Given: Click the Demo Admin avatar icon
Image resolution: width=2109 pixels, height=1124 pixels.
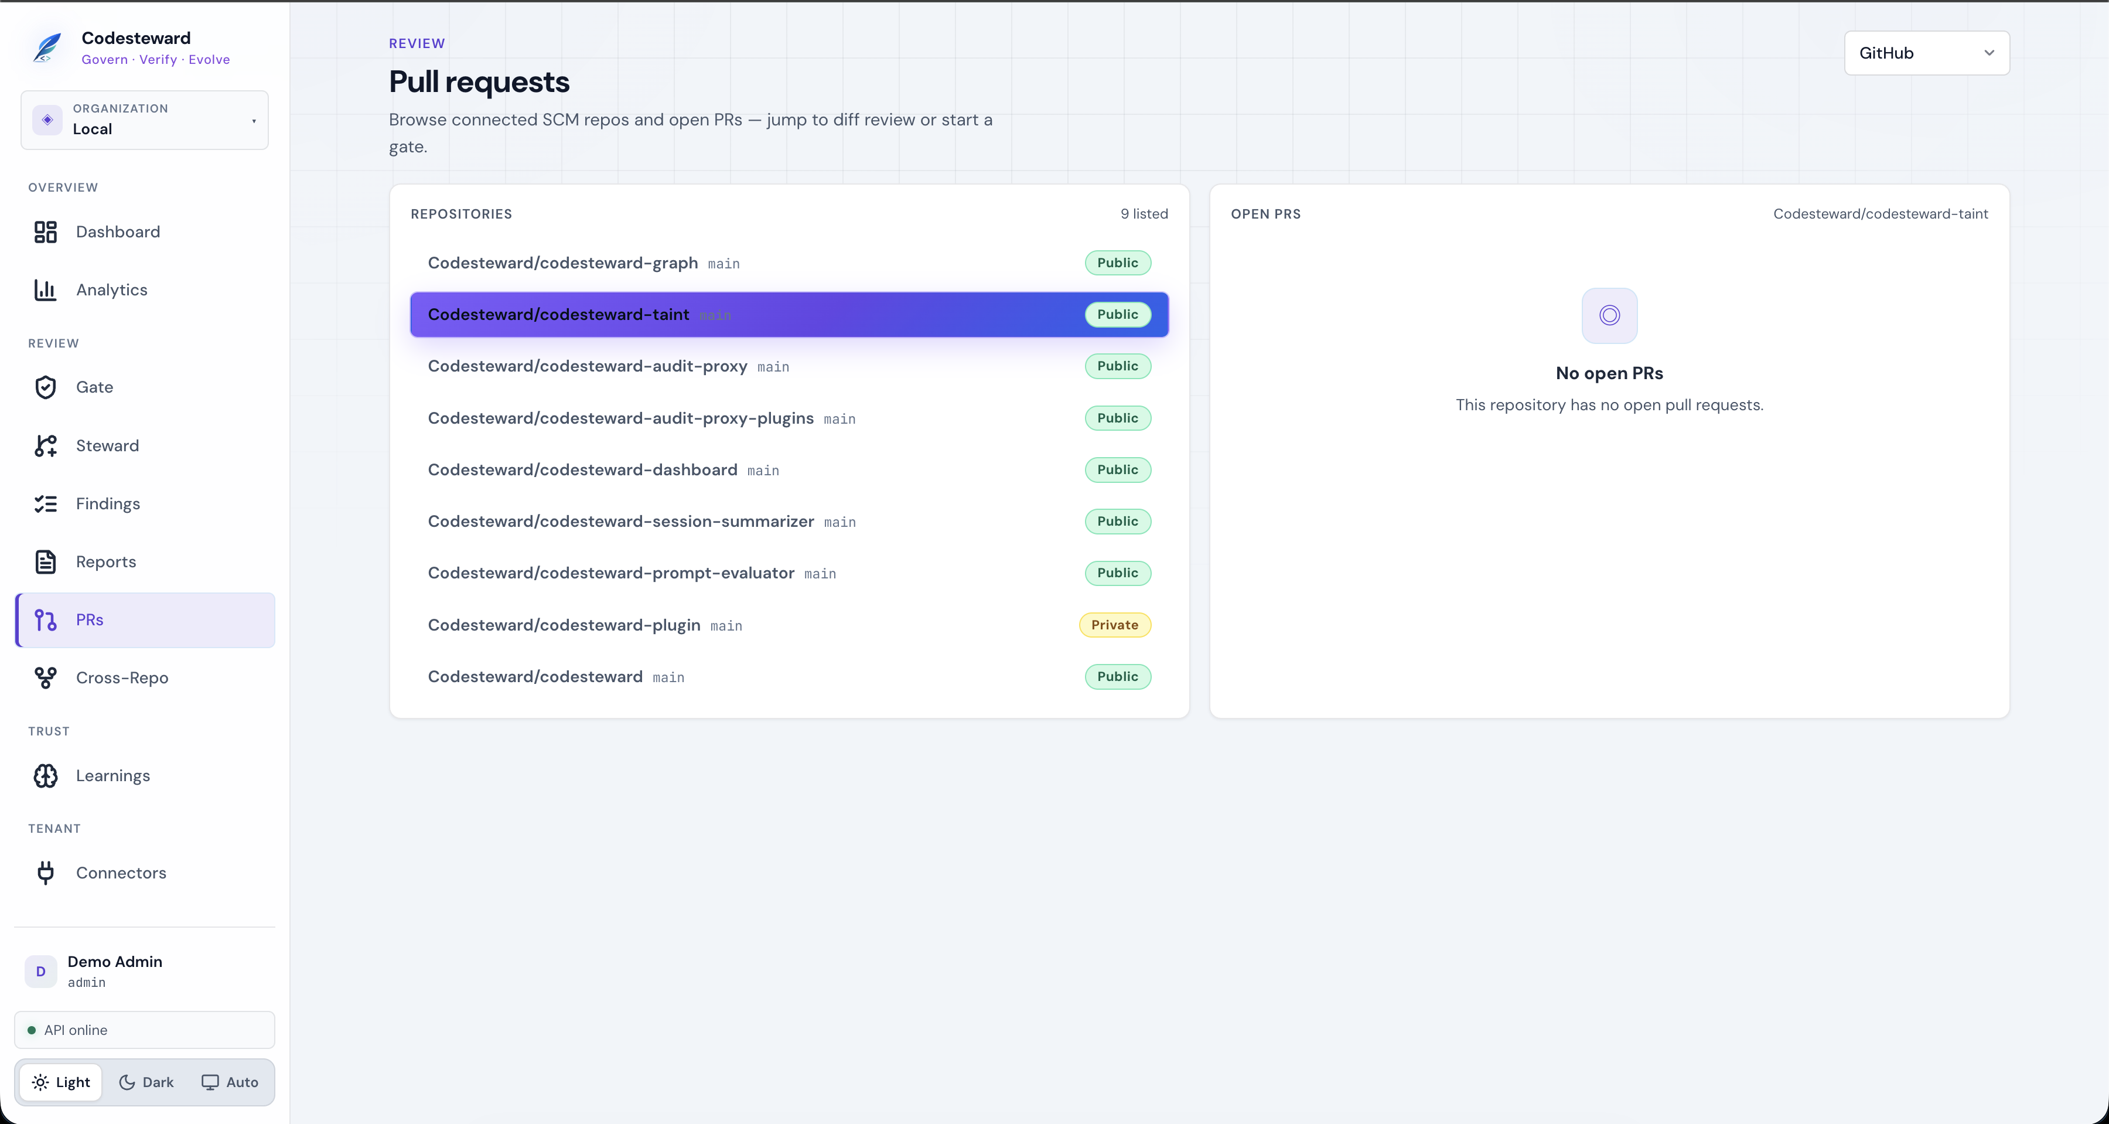Looking at the screenshot, I should (x=41, y=972).
